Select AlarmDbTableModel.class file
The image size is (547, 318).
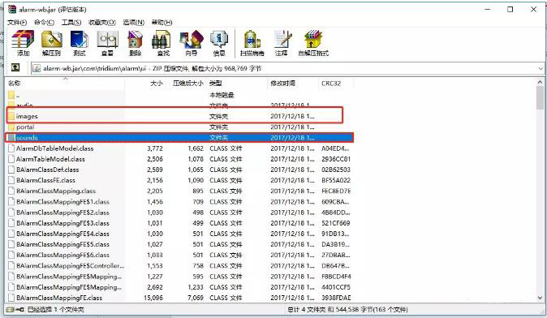coord(179,148)
